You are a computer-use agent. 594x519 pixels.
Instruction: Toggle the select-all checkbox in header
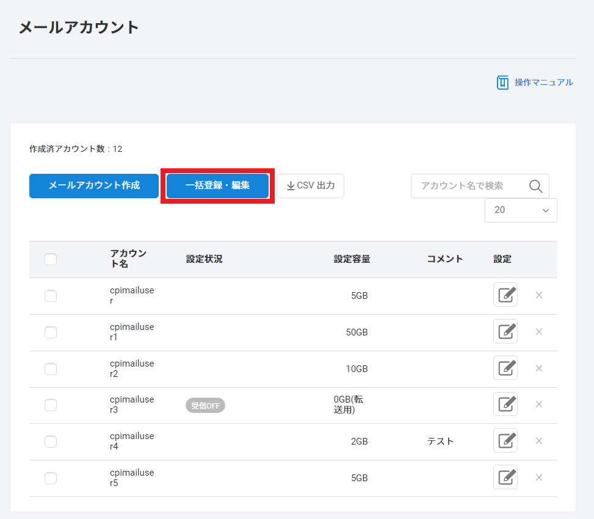(x=51, y=259)
